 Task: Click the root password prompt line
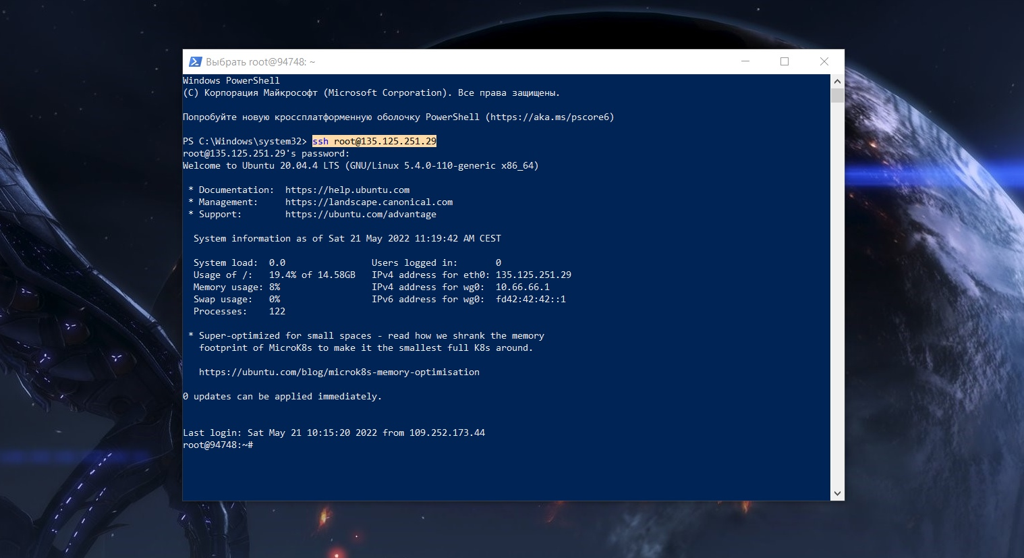[x=266, y=153]
